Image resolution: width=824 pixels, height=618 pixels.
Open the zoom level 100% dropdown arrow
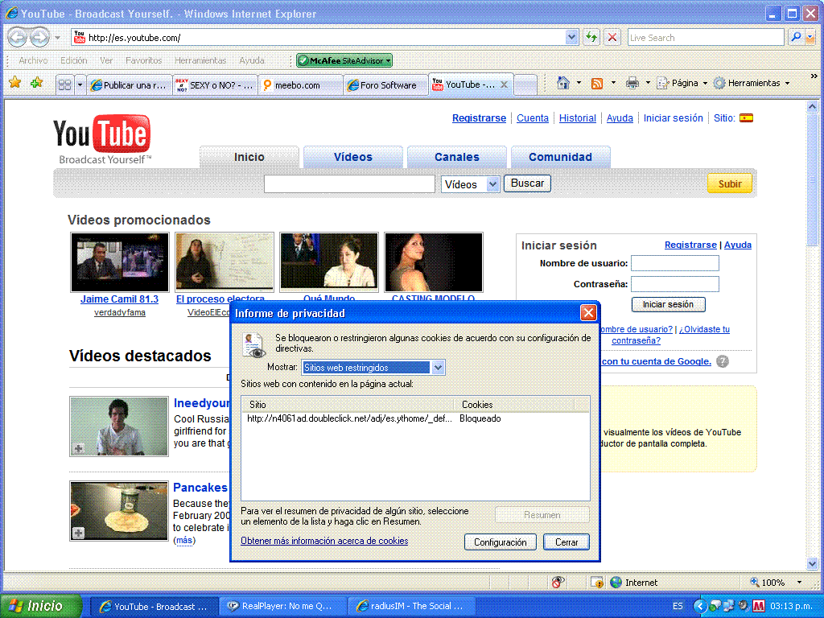point(799,583)
